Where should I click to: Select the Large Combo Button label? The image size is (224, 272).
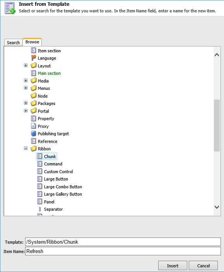(63, 187)
